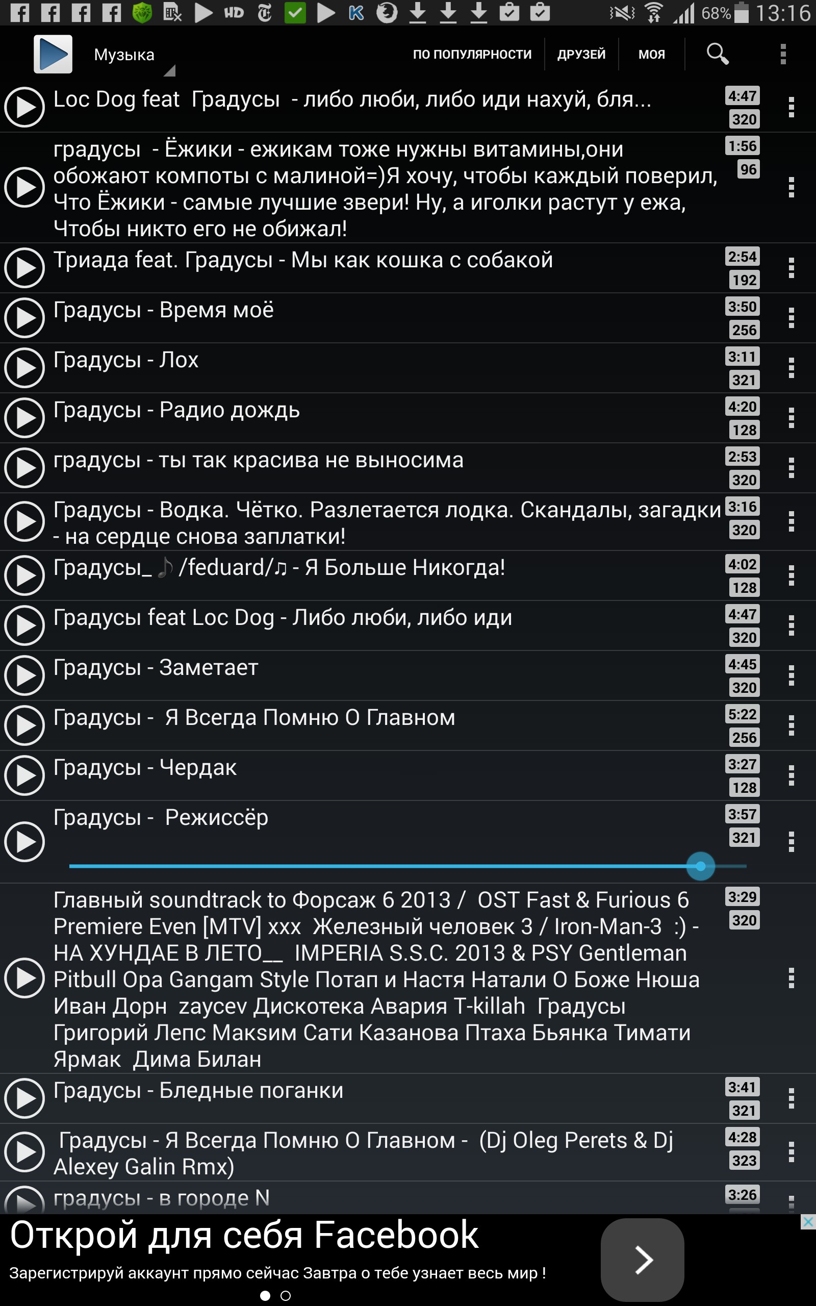Play Градусы - Радио дождь
Viewport: 816px width, 1306px height.
click(x=24, y=418)
